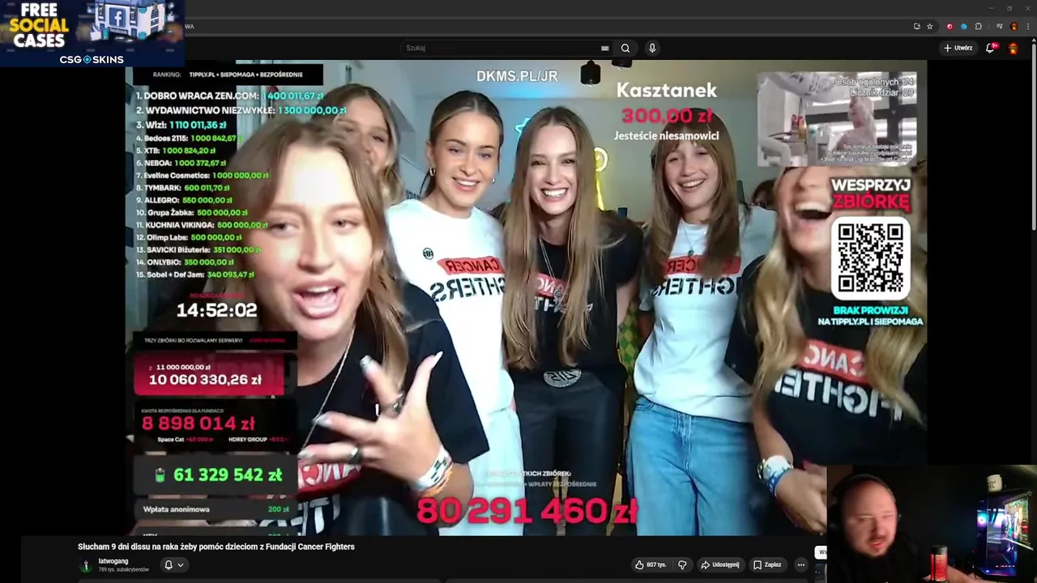Click ranking row Grupa Żabka
The width and height of the screenshot is (1037, 583).
[191, 212]
